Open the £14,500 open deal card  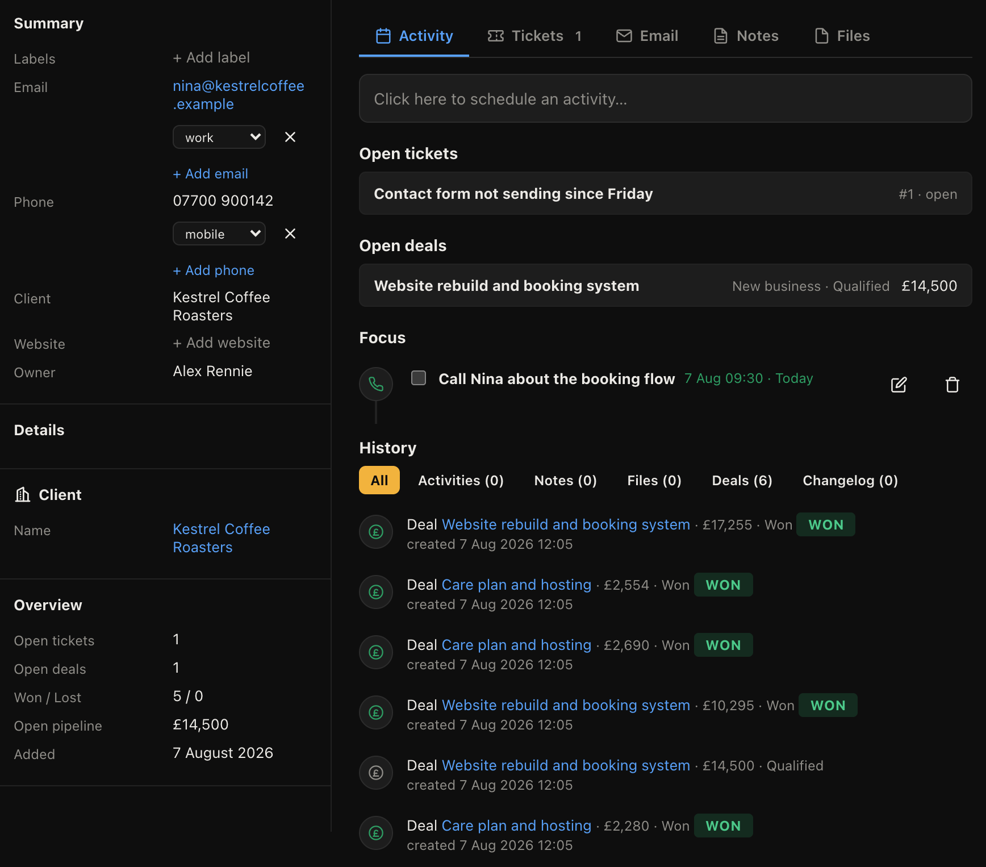(x=665, y=285)
